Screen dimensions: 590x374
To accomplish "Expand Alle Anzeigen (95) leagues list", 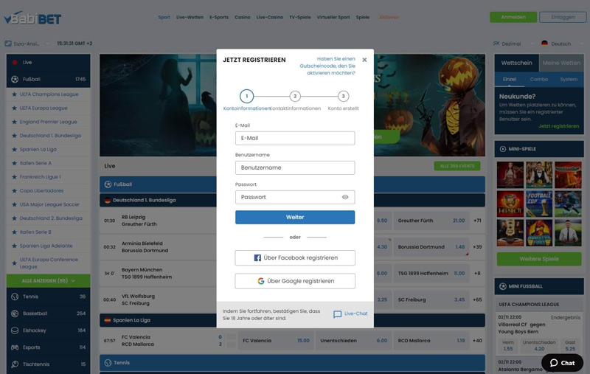I will coord(48,281).
